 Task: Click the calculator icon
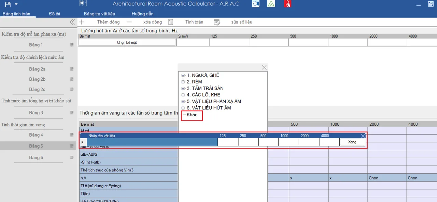(171, 22)
